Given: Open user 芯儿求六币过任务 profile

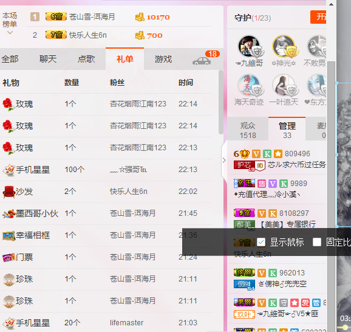Looking at the screenshot, I should (x=296, y=165).
